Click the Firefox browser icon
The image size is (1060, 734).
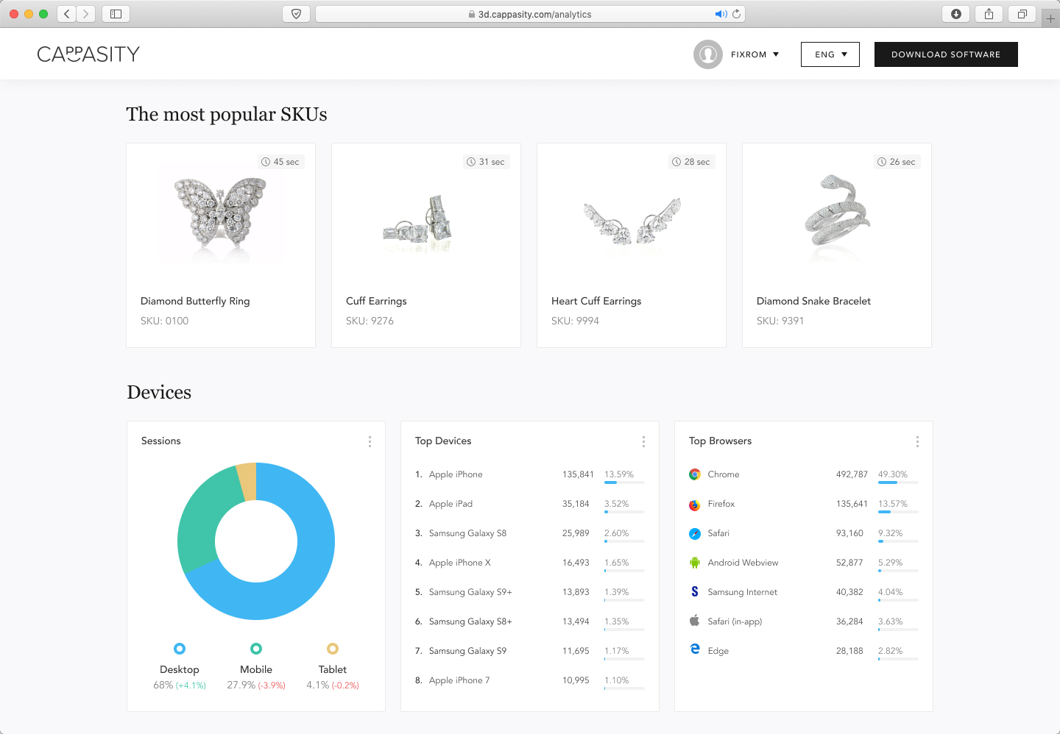click(x=695, y=505)
